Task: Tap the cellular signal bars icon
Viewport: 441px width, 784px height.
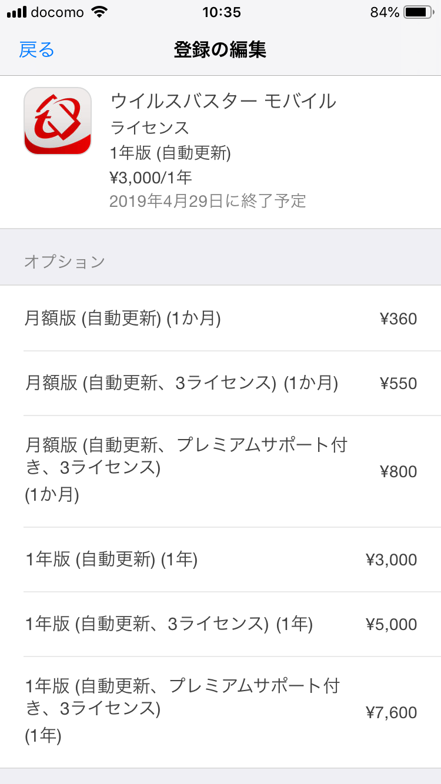Action: pyautogui.click(x=17, y=12)
